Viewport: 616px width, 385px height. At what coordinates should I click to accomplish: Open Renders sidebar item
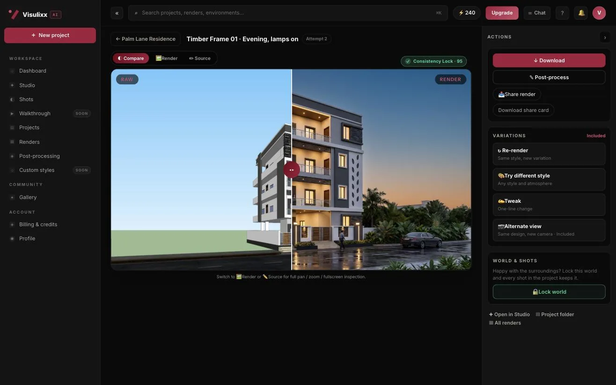50,142
